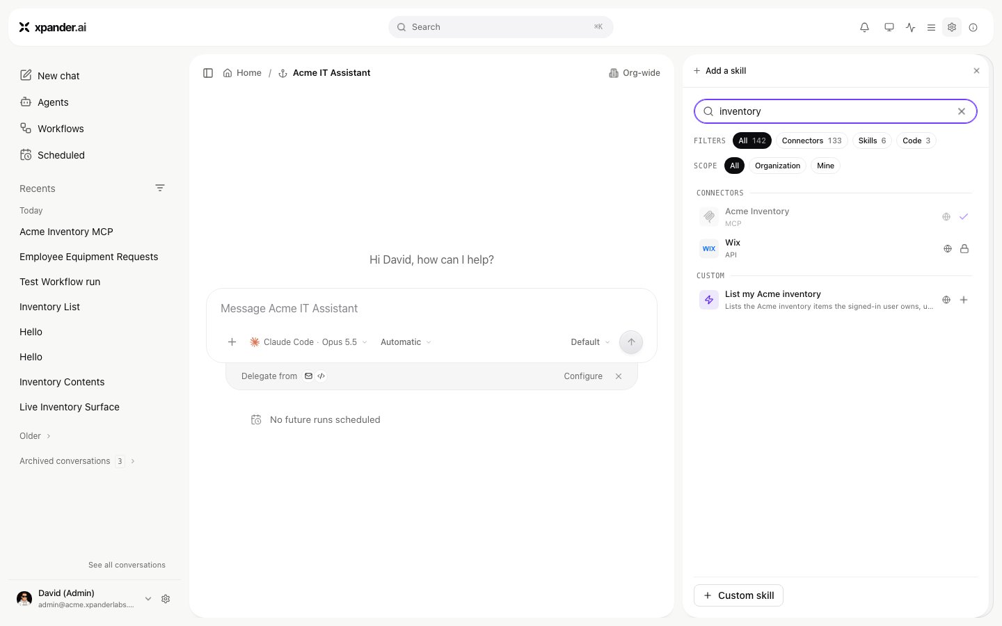Open the Default dropdown
This screenshot has width=1002, height=626.
coord(590,342)
